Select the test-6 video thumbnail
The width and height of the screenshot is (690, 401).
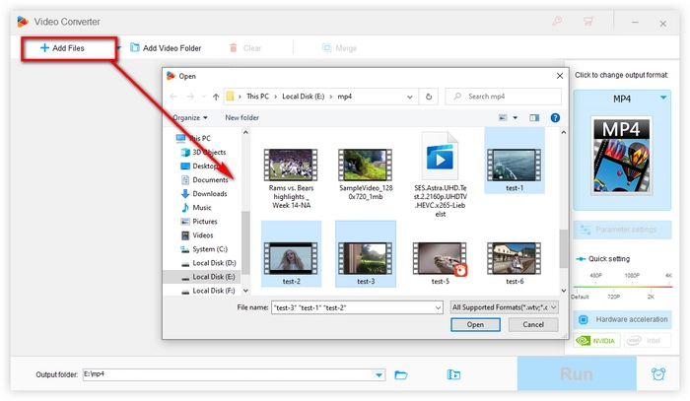coord(515,258)
